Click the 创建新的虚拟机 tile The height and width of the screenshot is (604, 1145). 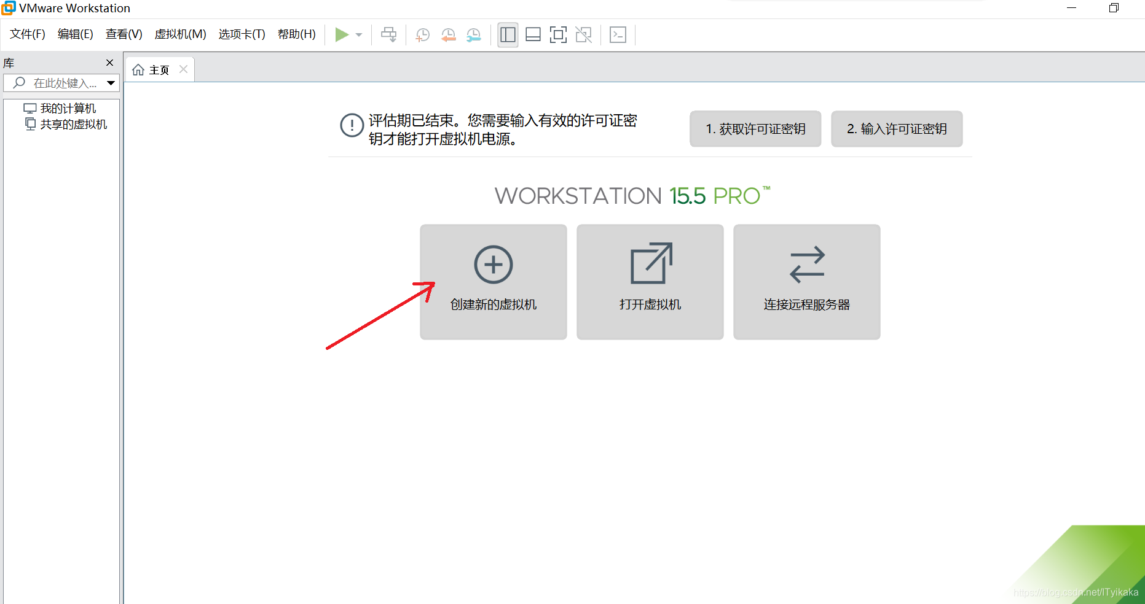click(493, 282)
